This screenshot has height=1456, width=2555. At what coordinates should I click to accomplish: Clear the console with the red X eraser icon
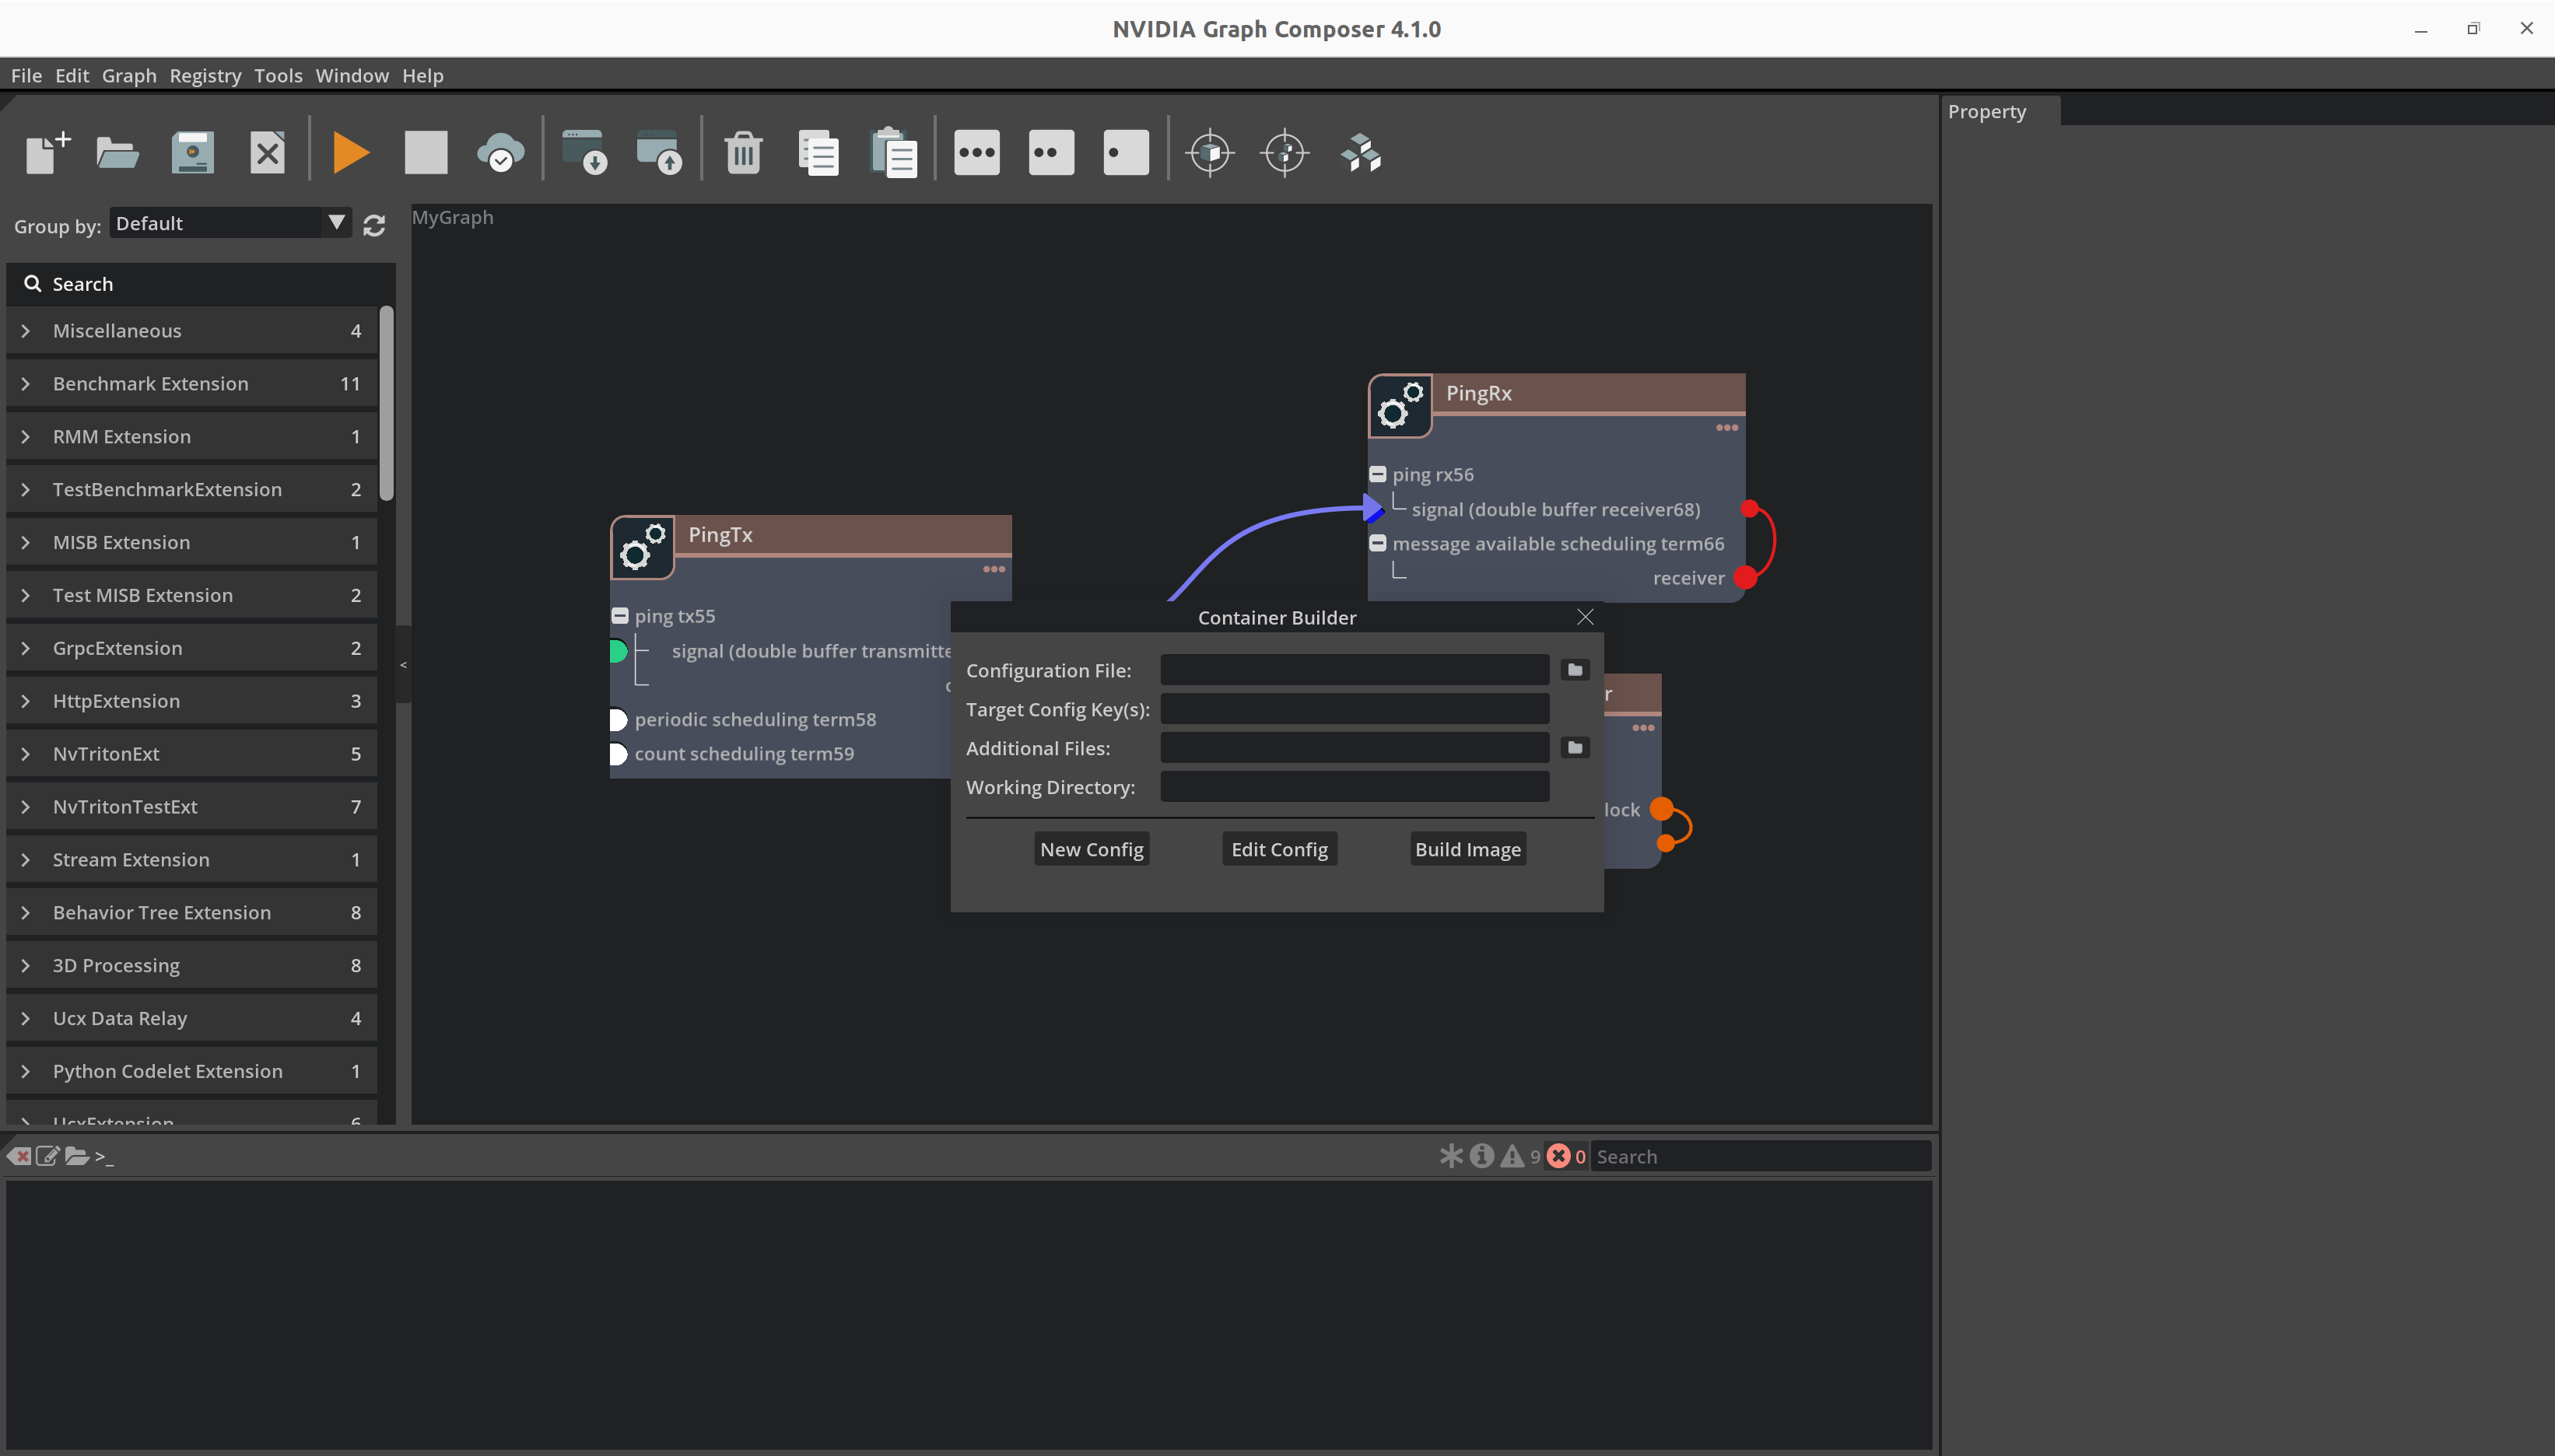pyautogui.click(x=19, y=1156)
